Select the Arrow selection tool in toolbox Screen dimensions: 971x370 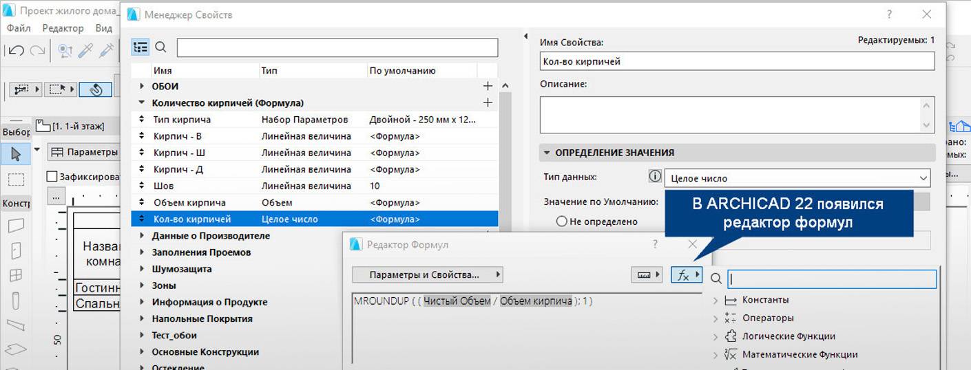15,155
